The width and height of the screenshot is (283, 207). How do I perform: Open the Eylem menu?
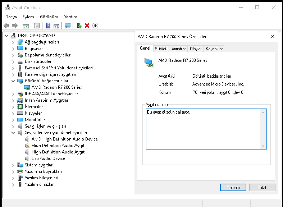pyautogui.click(x=28, y=17)
